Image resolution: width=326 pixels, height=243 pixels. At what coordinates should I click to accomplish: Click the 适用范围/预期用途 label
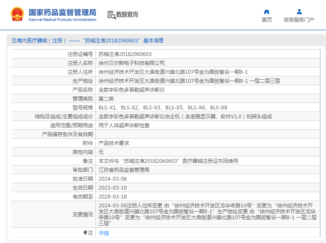click(x=71, y=126)
